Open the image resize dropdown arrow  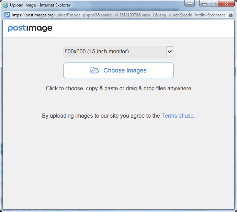(170, 52)
